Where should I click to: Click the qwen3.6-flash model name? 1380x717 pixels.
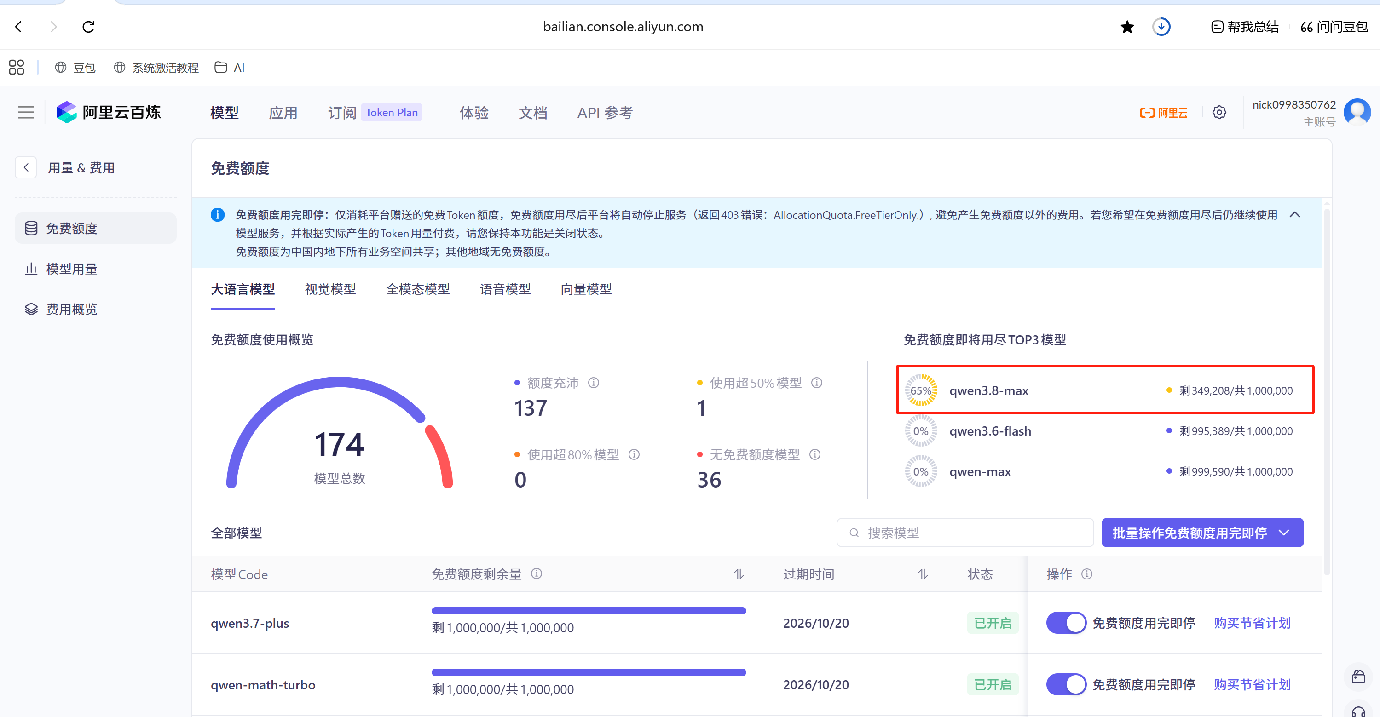tap(990, 431)
